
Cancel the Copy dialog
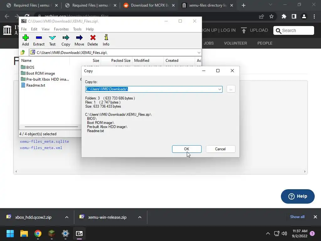[220, 149]
